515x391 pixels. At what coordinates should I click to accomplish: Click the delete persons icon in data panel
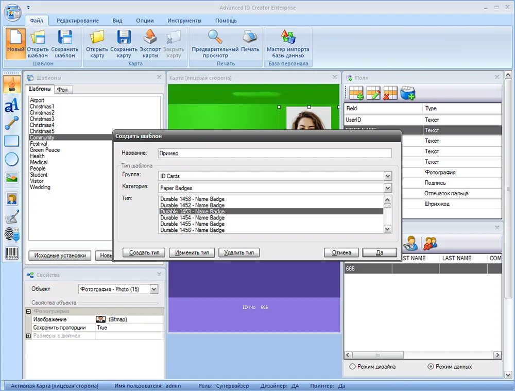[x=430, y=244]
